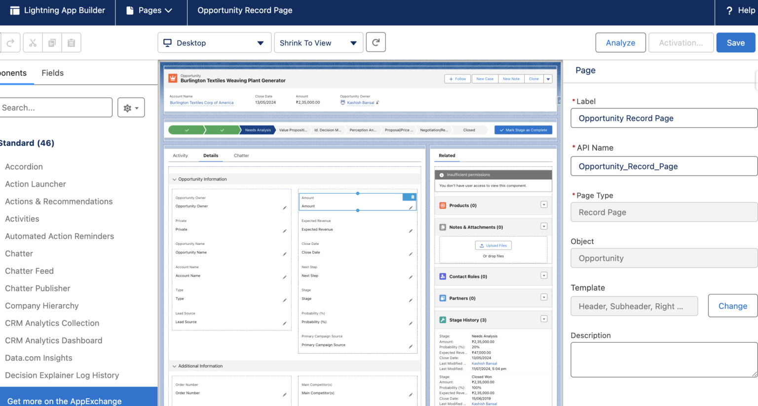758x406 pixels.
Task: Click the Analyze button
Action: click(x=620, y=43)
